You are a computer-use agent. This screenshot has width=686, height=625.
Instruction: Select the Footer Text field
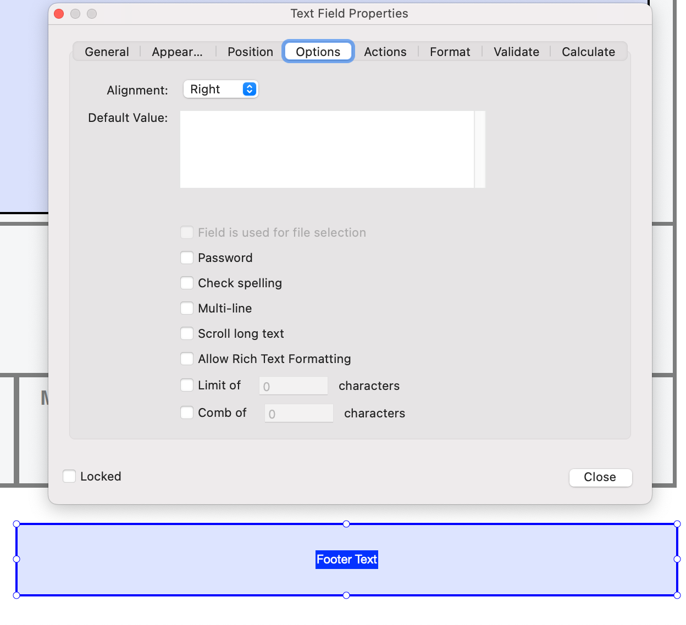click(x=346, y=559)
